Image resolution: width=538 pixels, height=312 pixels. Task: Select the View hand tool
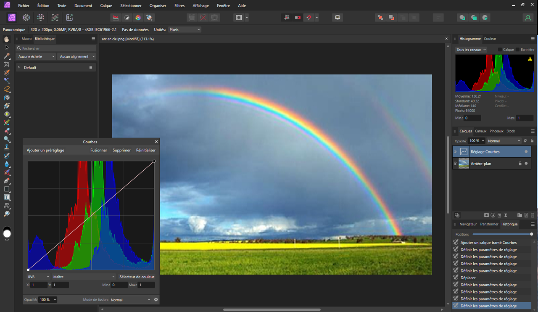point(7,39)
